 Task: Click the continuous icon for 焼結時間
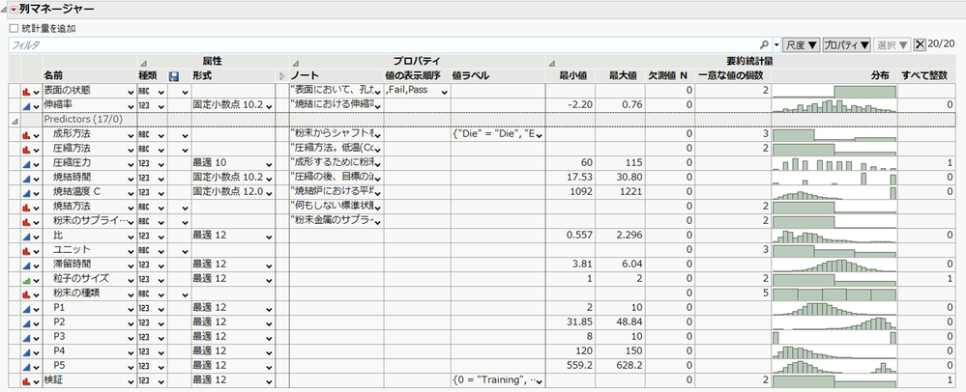tap(26, 179)
